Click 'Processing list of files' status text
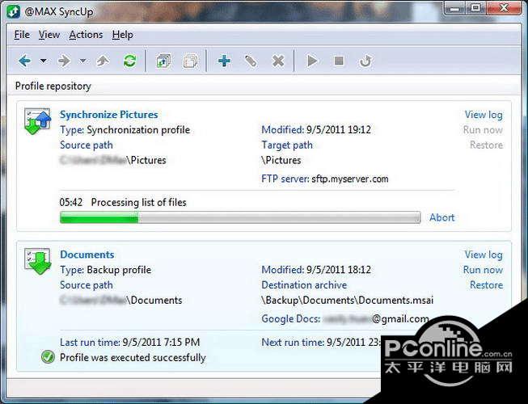Screen dimensions: 528x404 click(139, 202)
